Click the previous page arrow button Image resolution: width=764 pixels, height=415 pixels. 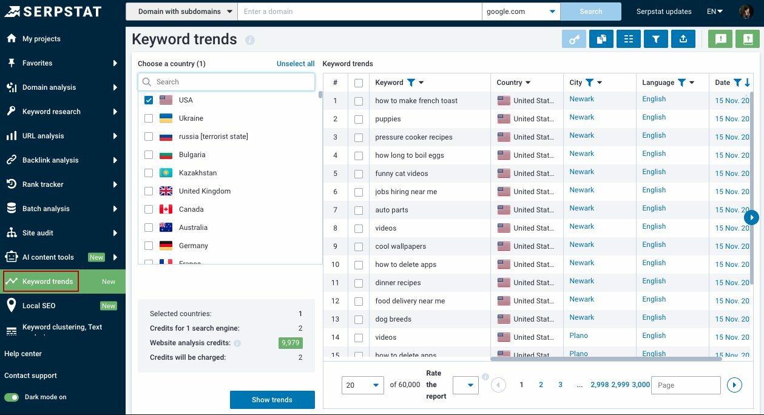[498, 385]
